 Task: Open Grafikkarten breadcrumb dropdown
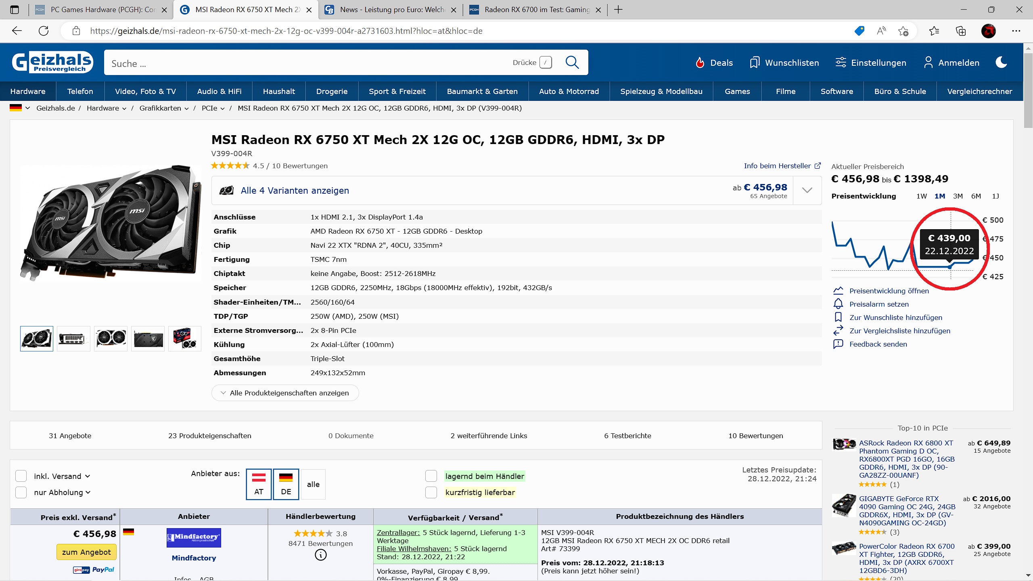[186, 108]
